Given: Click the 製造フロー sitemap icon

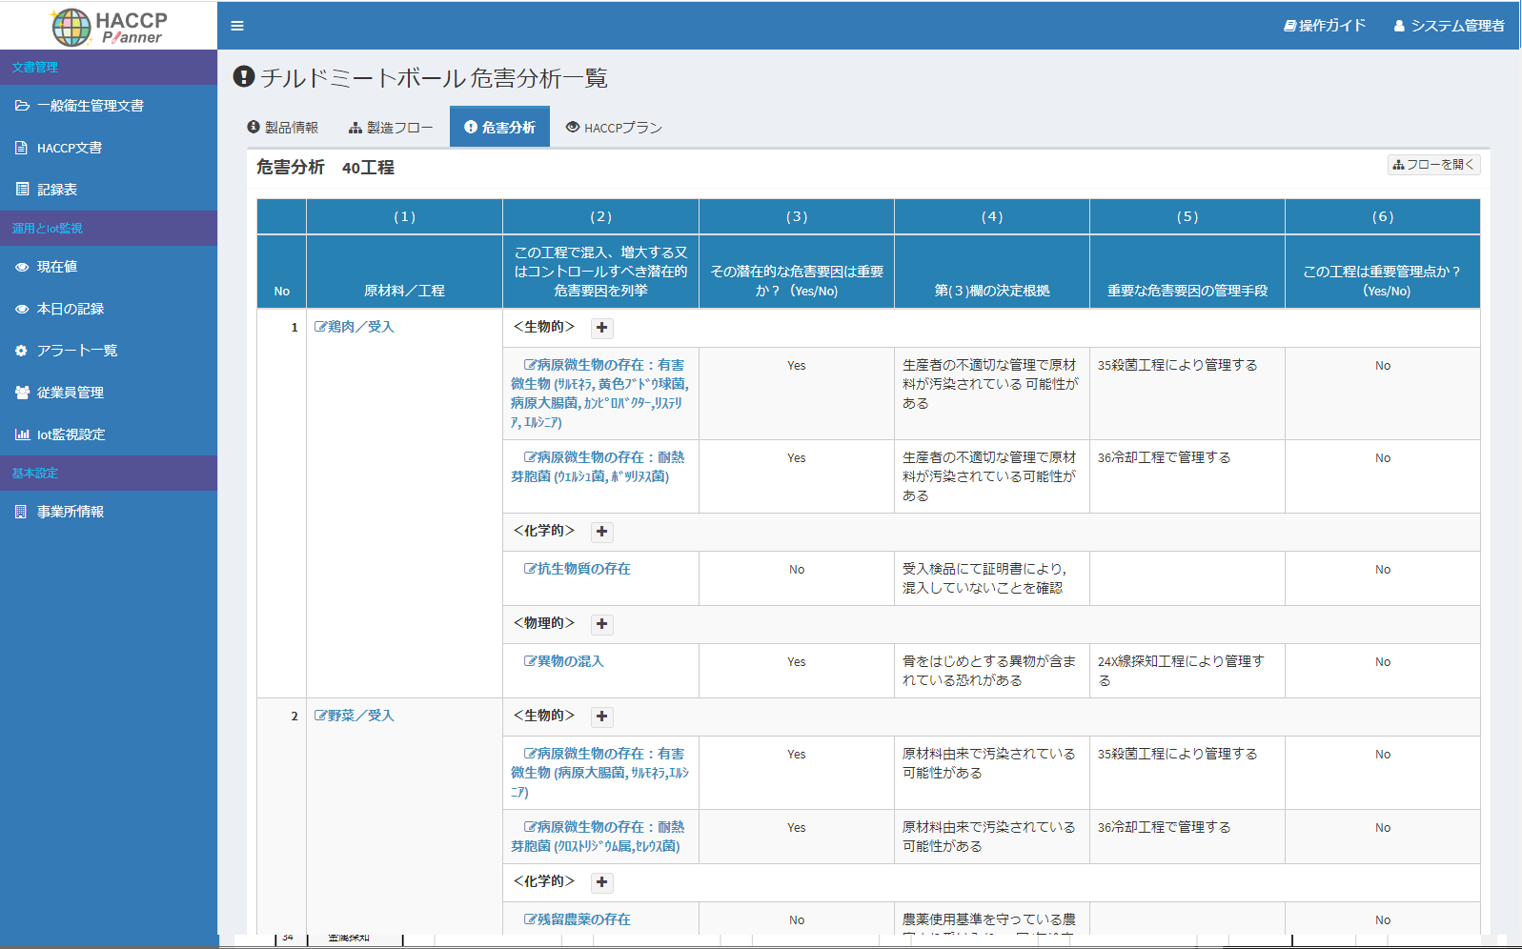Looking at the screenshot, I should pyautogui.click(x=355, y=128).
